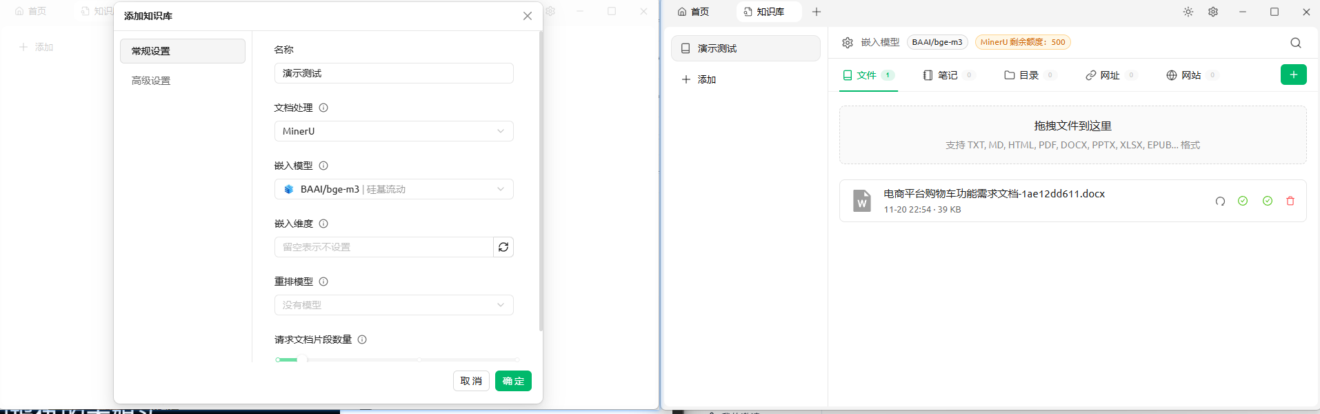
Task: Click the 拖拽文件到这里 upload area
Action: [x=1072, y=135]
